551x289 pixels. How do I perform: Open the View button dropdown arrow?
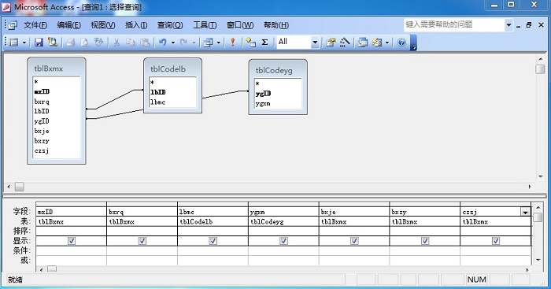[x=24, y=43]
